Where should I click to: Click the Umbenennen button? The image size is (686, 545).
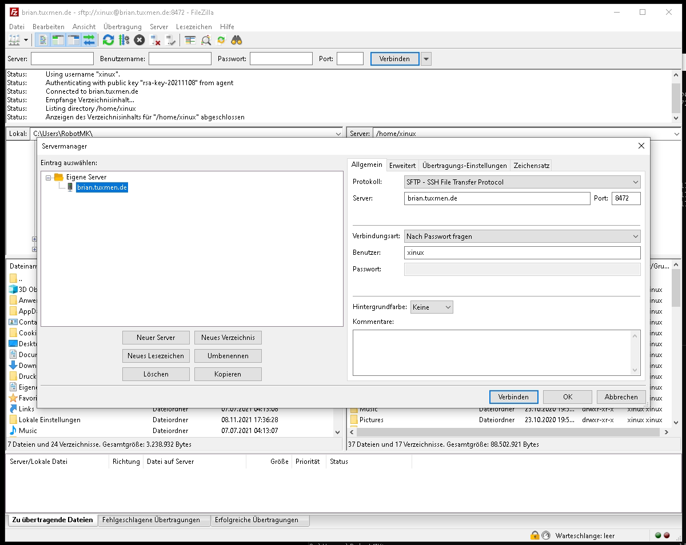pyautogui.click(x=228, y=356)
